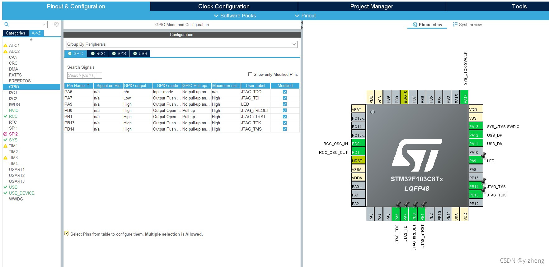Click in the Search Signals field
Viewport: 549px width, 267px height.
tap(85, 75)
